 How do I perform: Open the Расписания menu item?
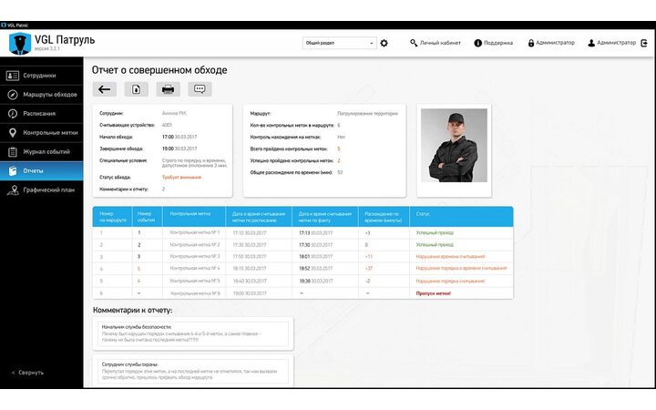(39, 114)
